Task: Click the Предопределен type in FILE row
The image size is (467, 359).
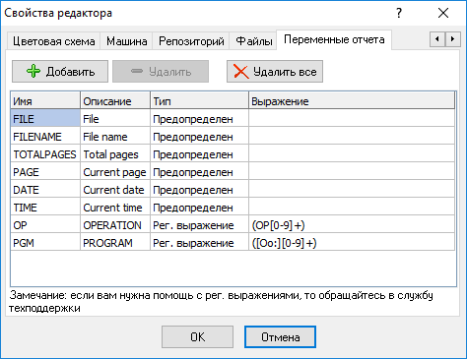Action: pyautogui.click(x=200, y=118)
